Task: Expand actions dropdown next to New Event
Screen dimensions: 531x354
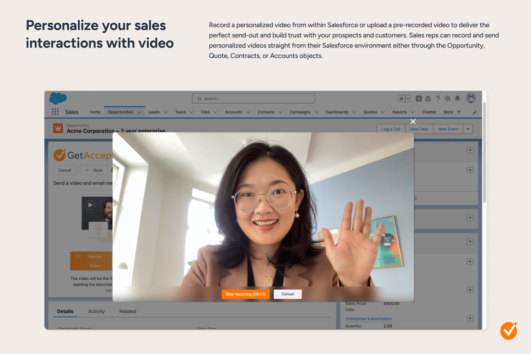Action: (468, 129)
